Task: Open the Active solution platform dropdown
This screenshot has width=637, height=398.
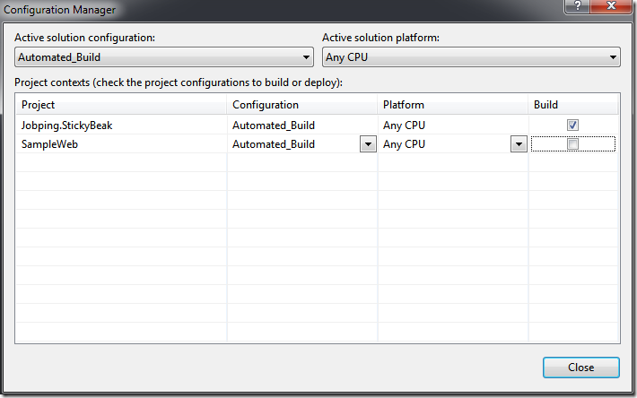Action: 471,58
